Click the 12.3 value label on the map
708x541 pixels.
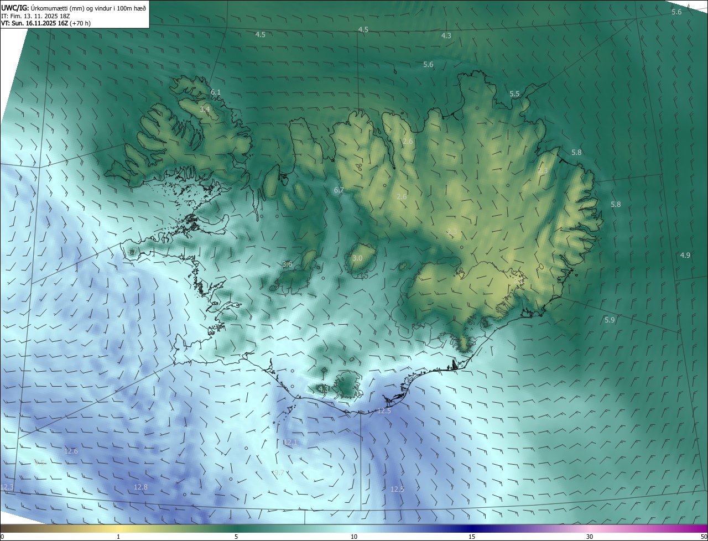7,487
